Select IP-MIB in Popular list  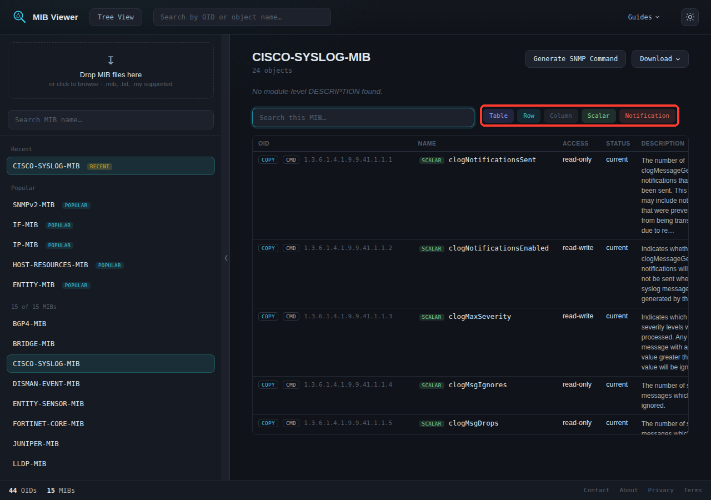coord(111,245)
